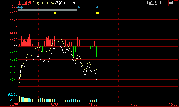Image resolution: width=179 pixels, height=107 pixels.
Task: Click the gray horizontal arrow bar
Action: 47,10
